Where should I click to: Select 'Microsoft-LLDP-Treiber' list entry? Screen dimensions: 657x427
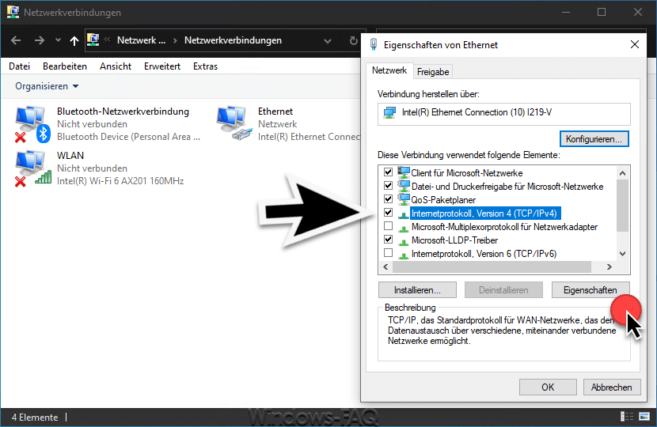pos(454,240)
